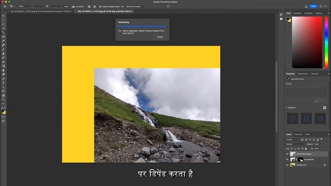Switch to the Libraries tab
The image size is (331, 186).
[315, 74]
